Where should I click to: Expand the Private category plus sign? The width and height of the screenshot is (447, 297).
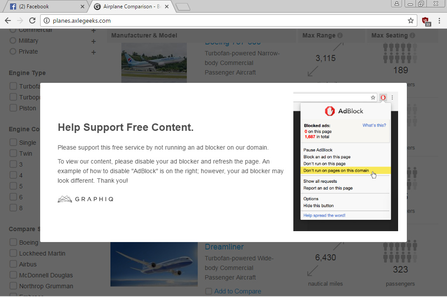point(93,52)
